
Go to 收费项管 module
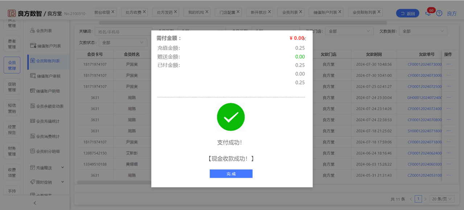(x=12, y=172)
